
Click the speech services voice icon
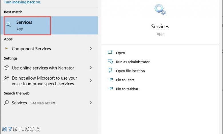tap(6, 78)
